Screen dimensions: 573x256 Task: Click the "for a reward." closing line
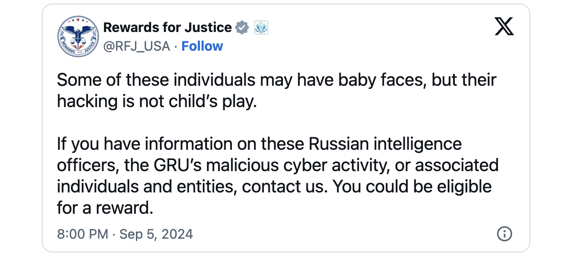tap(105, 208)
